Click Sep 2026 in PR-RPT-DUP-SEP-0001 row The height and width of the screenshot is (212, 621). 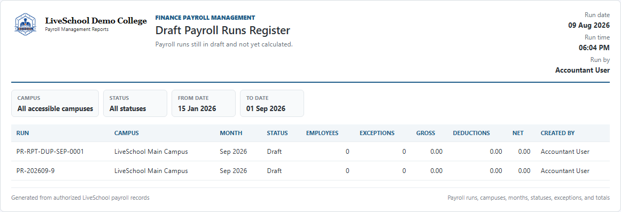point(233,152)
